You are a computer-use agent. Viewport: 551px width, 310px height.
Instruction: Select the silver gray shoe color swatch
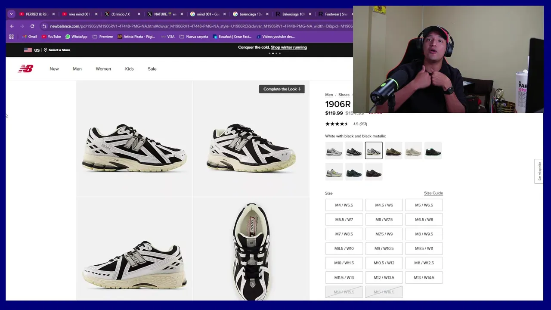coord(334,151)
